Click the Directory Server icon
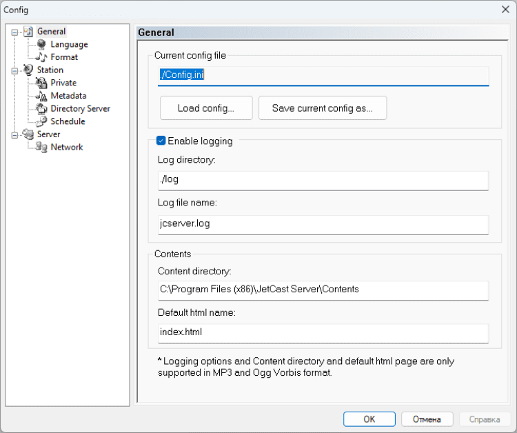Image resolution: width=517 pixels, height=433 pixels. click(41, 108)
